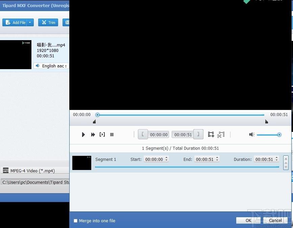Mute audio via the speaker icon
Screen dimensions: 293x228
click(252, 135)
